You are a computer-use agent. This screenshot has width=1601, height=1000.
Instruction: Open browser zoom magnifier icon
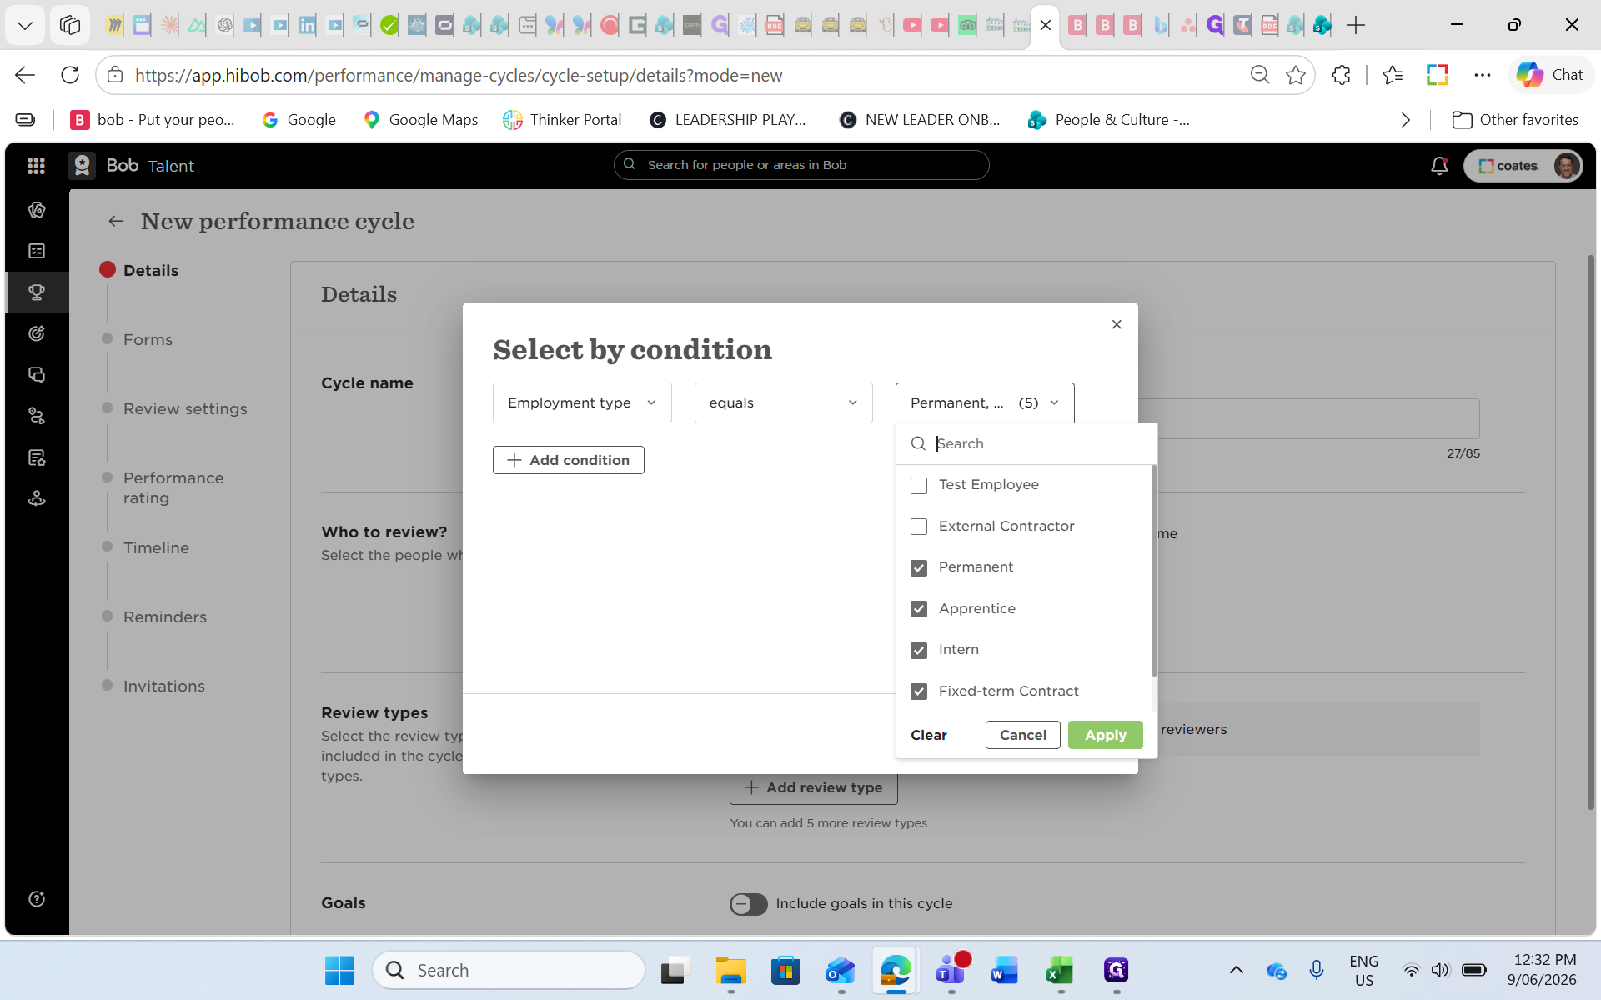tap(1260, 75)
